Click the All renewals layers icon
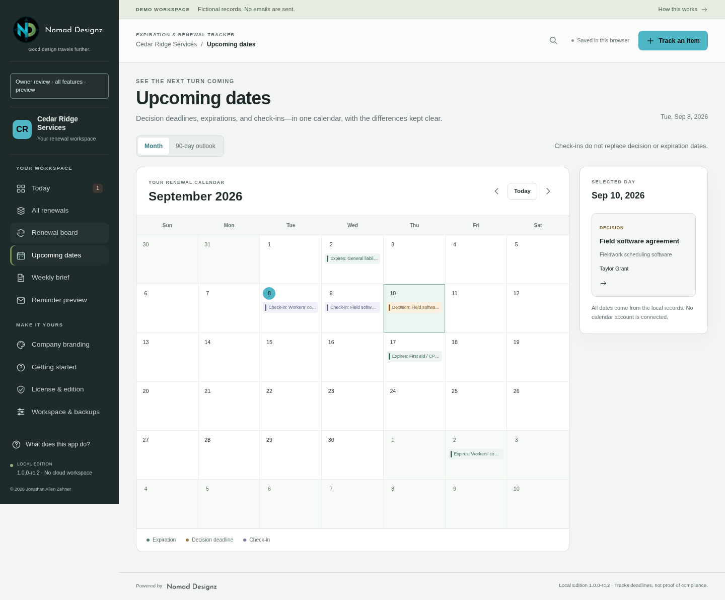725x600 pixels. (21, 211)
